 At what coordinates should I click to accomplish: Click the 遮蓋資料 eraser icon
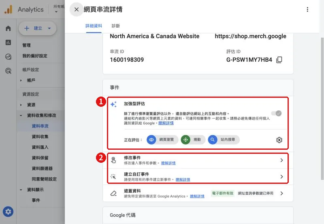[113, 193]
